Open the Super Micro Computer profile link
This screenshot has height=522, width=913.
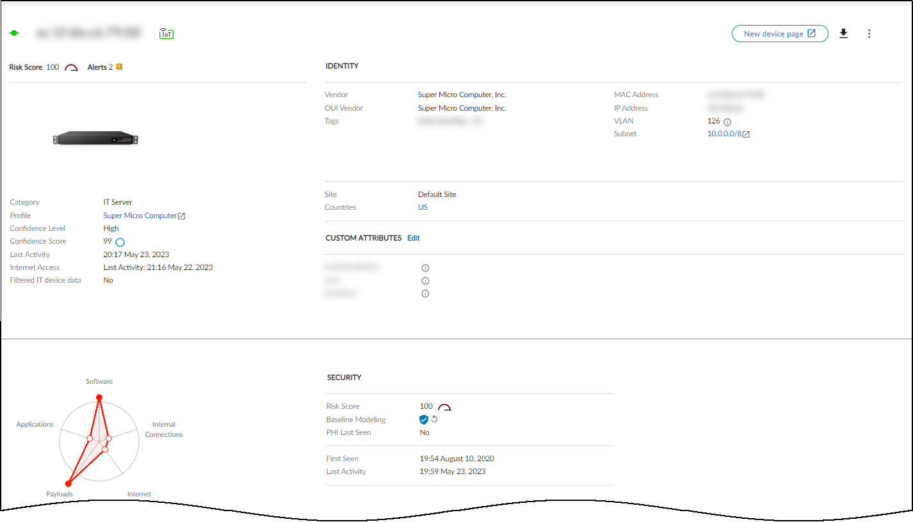(x=144, y=216)
